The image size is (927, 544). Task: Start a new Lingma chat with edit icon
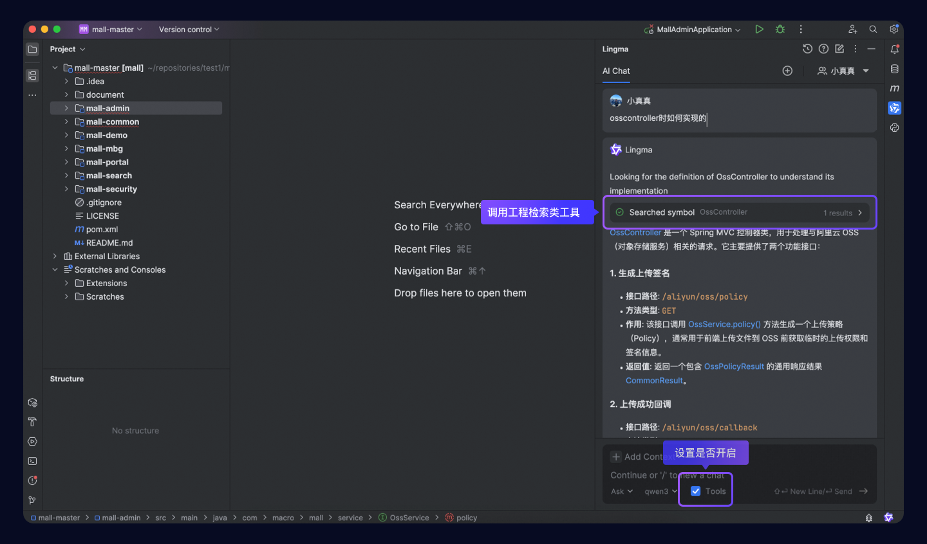point(839,49)
